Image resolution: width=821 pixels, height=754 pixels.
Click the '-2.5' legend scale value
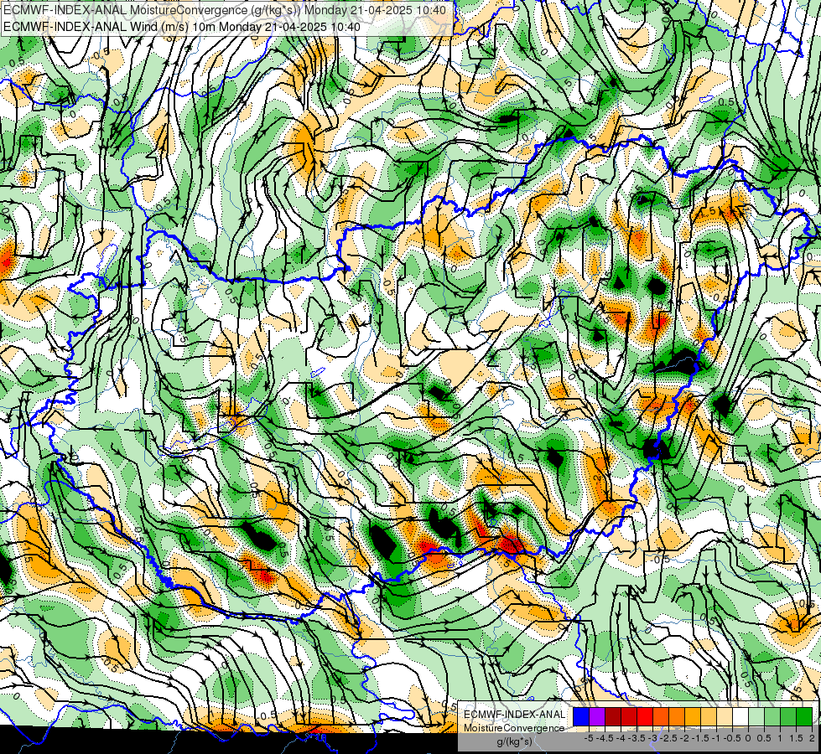668,738
